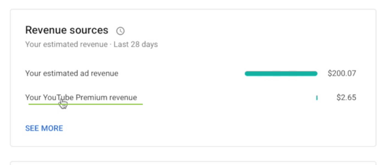Click the $2.65 revenue amount

pyautogui.click(x=346, y=98)
